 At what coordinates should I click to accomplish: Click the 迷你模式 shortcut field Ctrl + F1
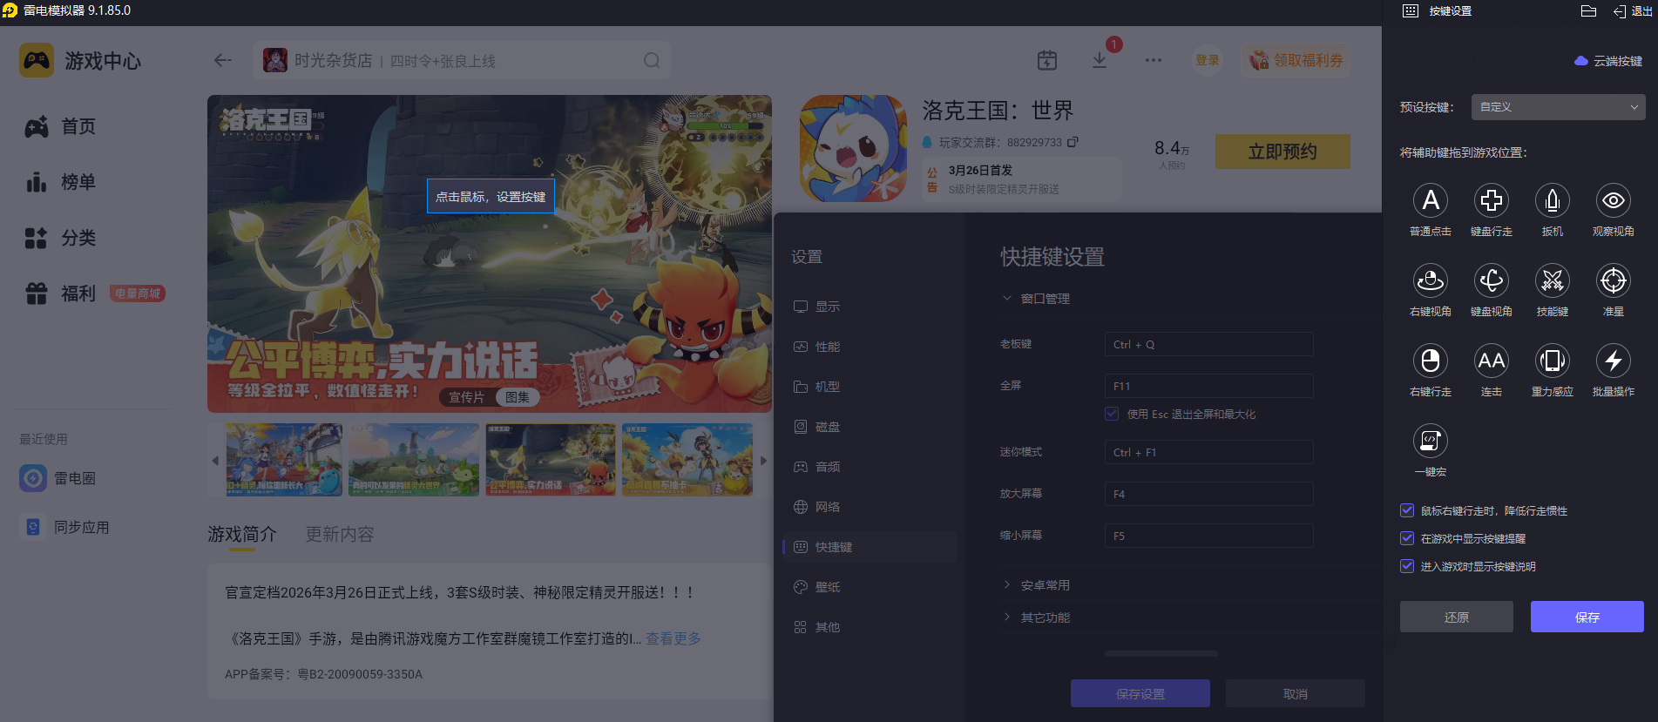pyautogui.click(x=1208, y=452)
